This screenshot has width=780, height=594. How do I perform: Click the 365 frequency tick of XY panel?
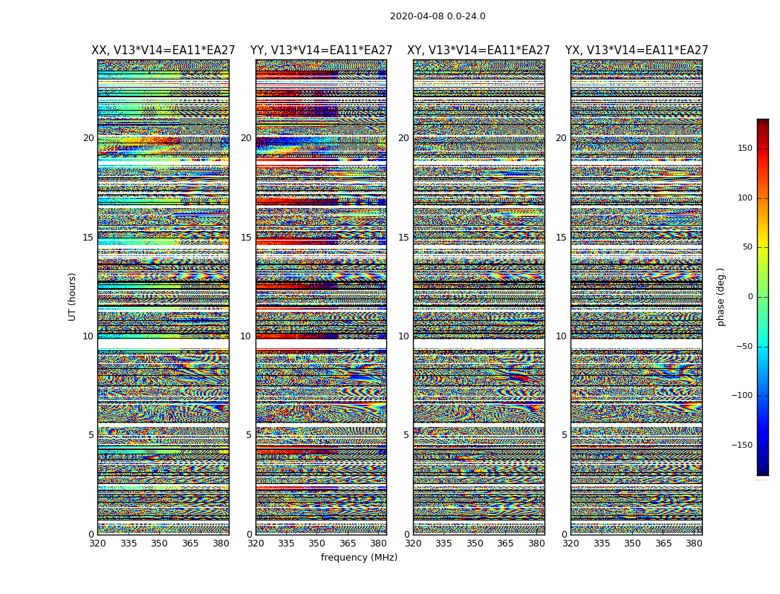click(505, 544)
